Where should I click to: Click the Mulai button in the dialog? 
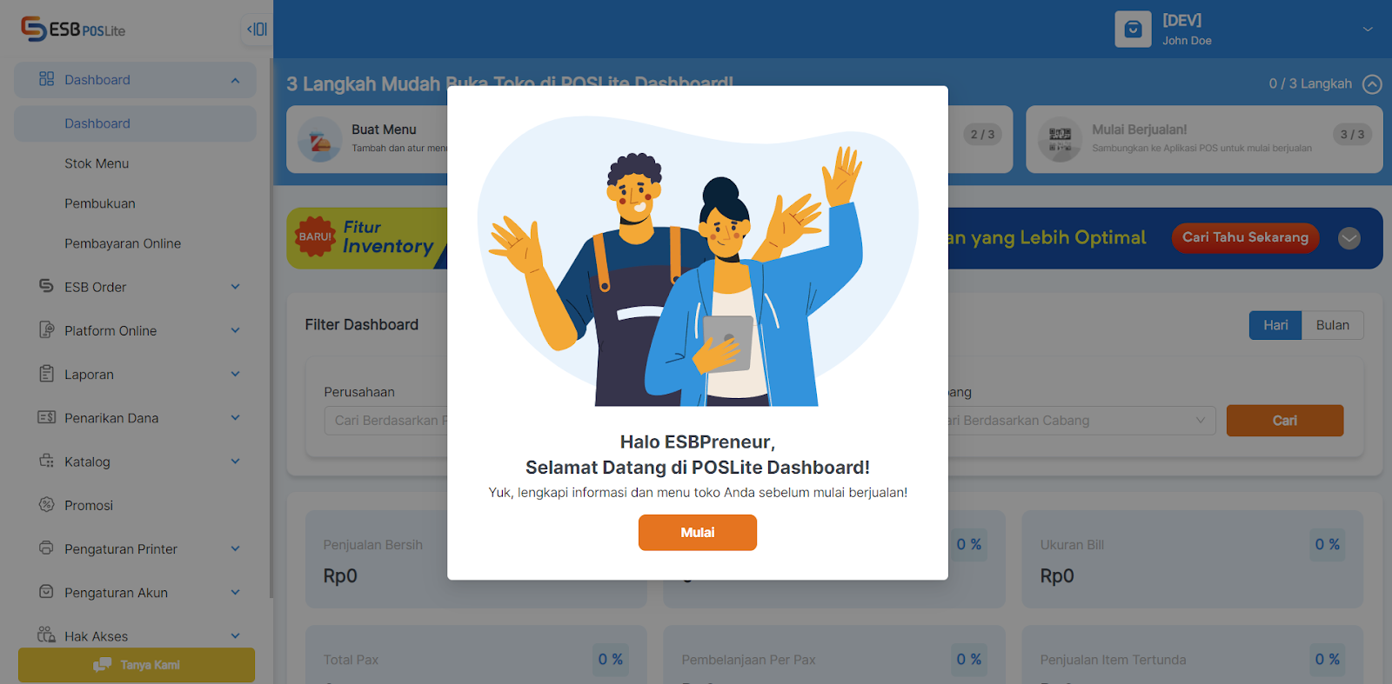point(698,533)
